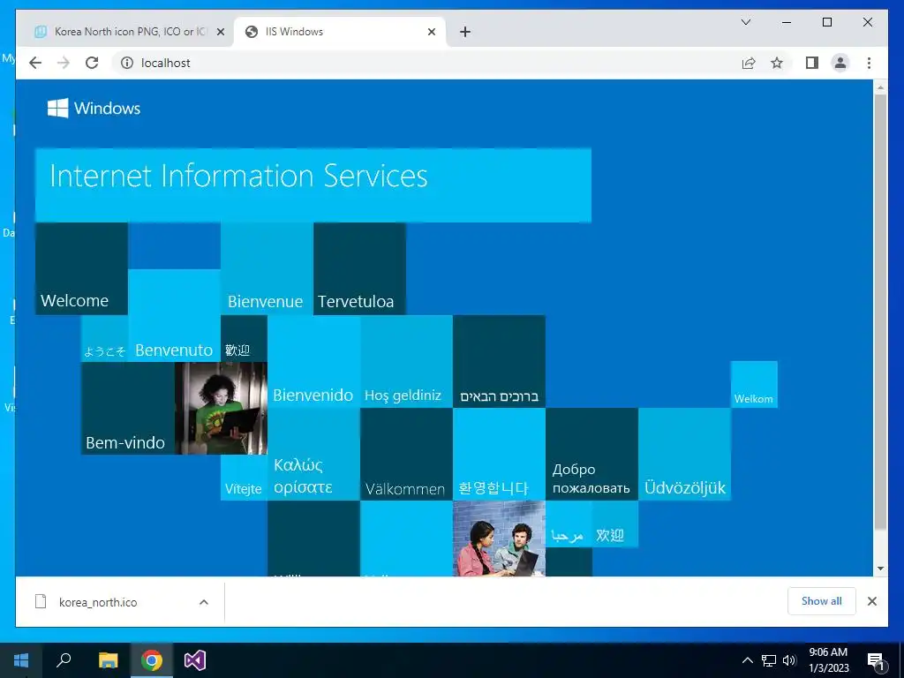The image size is (904, 678).
Task: Open taskbar search magnifier
Action: (x=64, y=660)
